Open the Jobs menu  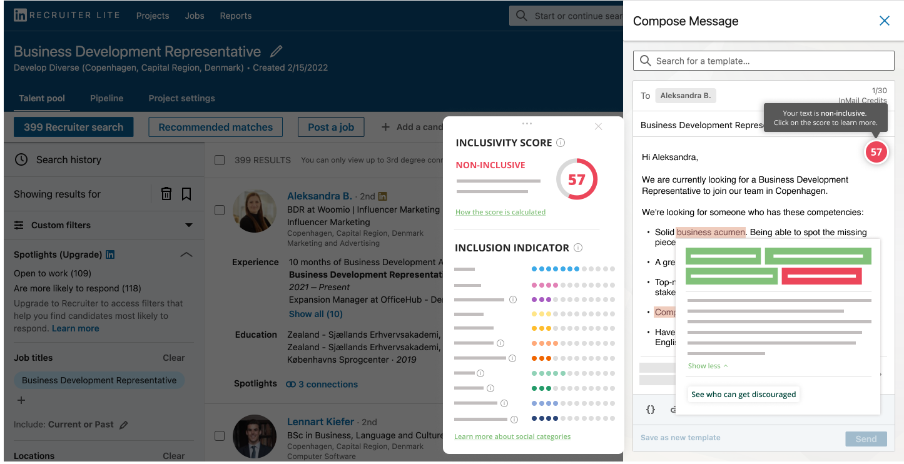pos(195,16)
